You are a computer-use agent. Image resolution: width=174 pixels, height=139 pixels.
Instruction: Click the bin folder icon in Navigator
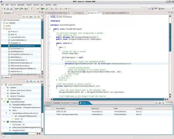6,25
